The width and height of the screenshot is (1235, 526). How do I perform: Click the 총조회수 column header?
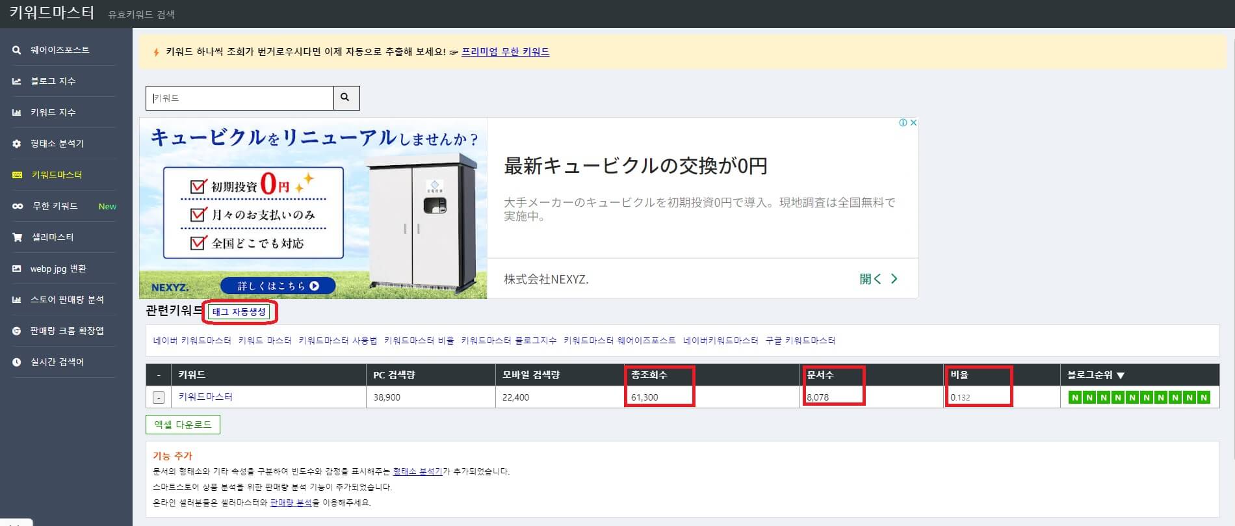[649, 375]
